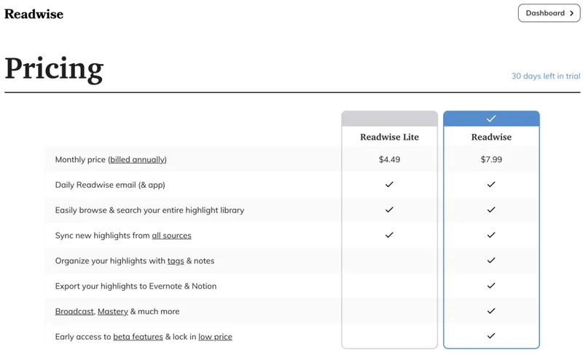The width and height of the screenshot is (583, 355).
Task: Open the beta features link
Action: (138, 337)
